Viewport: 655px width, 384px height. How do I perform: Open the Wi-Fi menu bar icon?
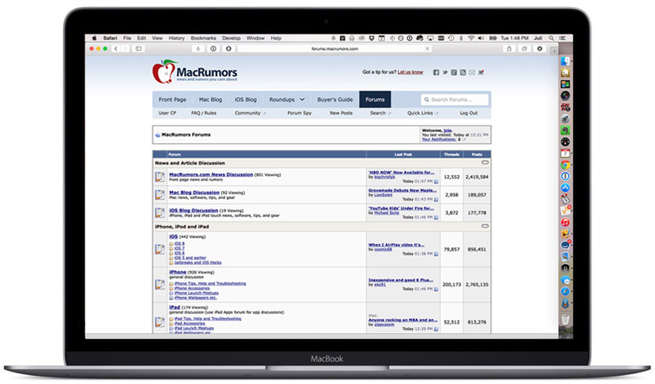471,38
